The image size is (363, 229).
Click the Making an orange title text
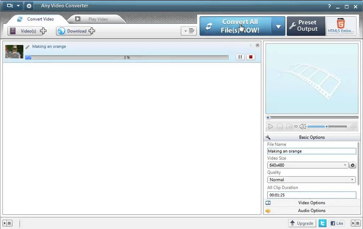[x=49, y=46]
